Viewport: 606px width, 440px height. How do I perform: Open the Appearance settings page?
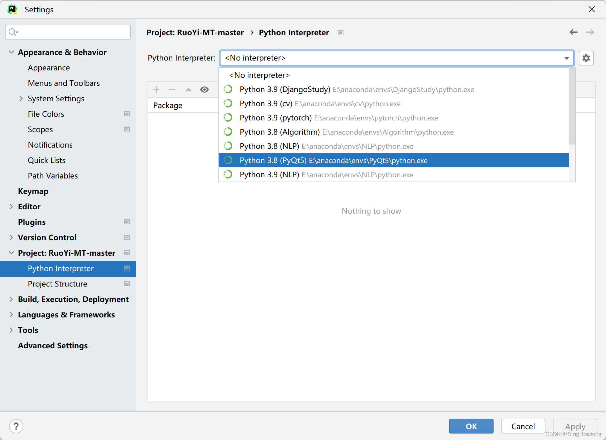[x=49, y=68]
